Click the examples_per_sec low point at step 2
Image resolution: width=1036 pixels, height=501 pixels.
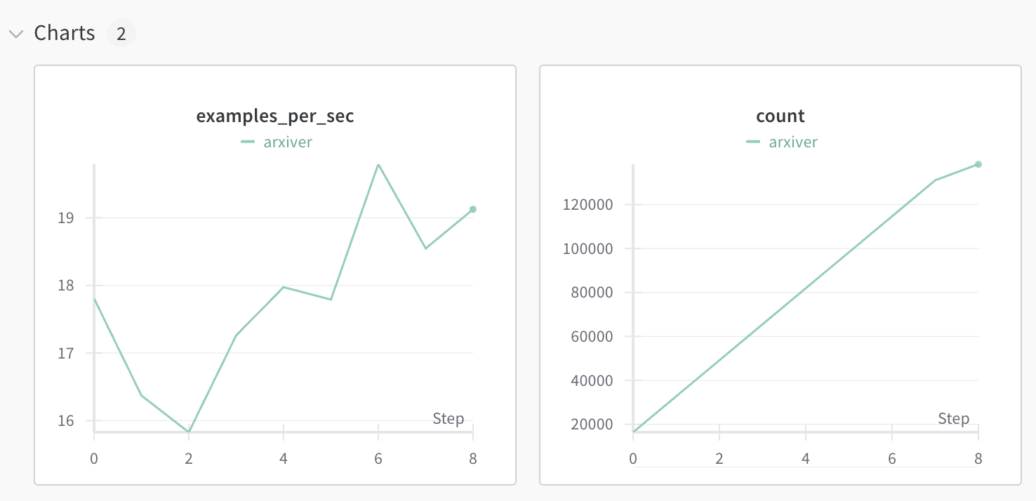(x=189, y=432)
